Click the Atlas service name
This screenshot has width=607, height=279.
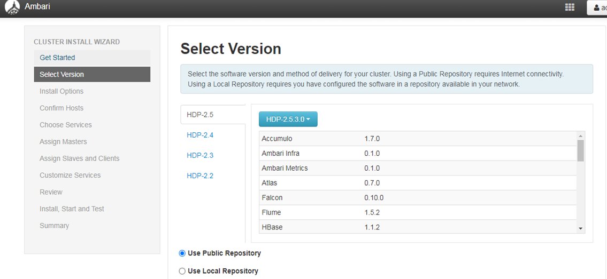pos(270,183)
